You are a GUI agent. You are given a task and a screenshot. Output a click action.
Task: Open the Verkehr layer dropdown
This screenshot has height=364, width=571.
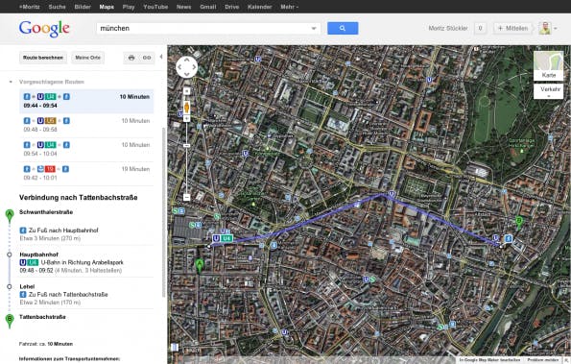[x=548, y=91]
